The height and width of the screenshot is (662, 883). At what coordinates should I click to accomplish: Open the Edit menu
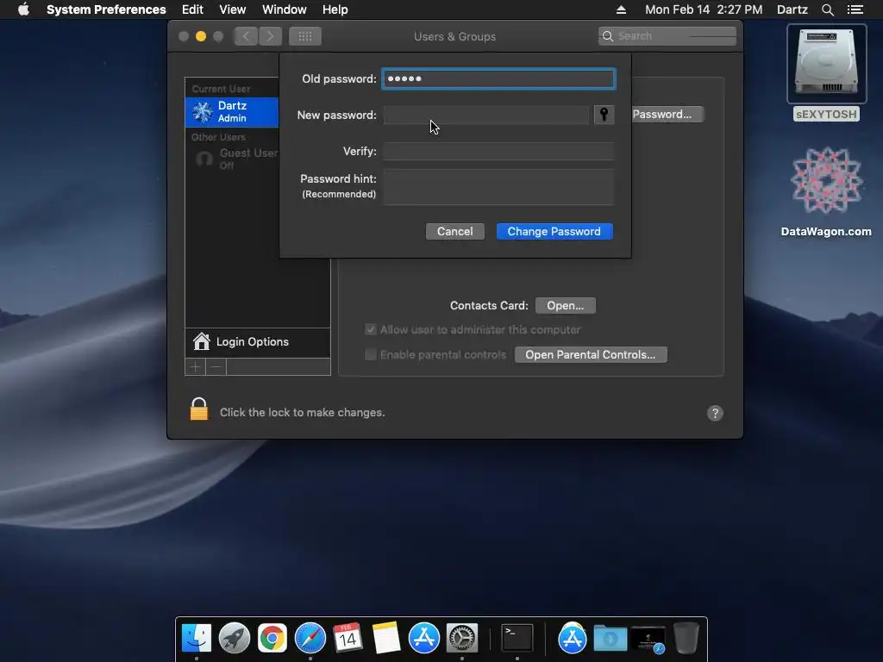(192, 9)
